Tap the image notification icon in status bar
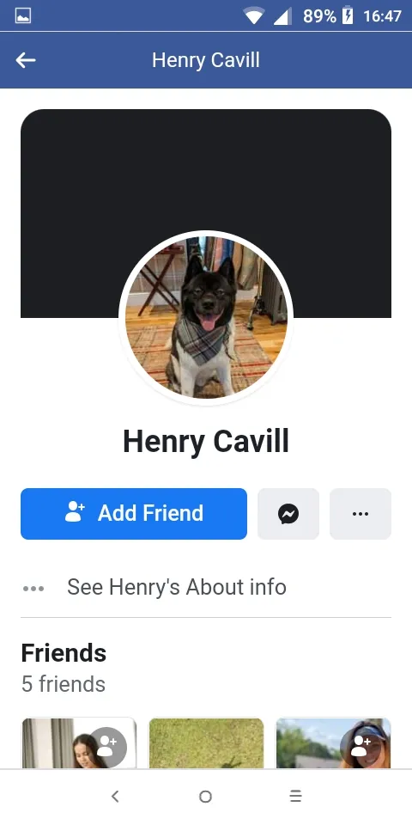412x825 pixels. click(x=23, y=15)
